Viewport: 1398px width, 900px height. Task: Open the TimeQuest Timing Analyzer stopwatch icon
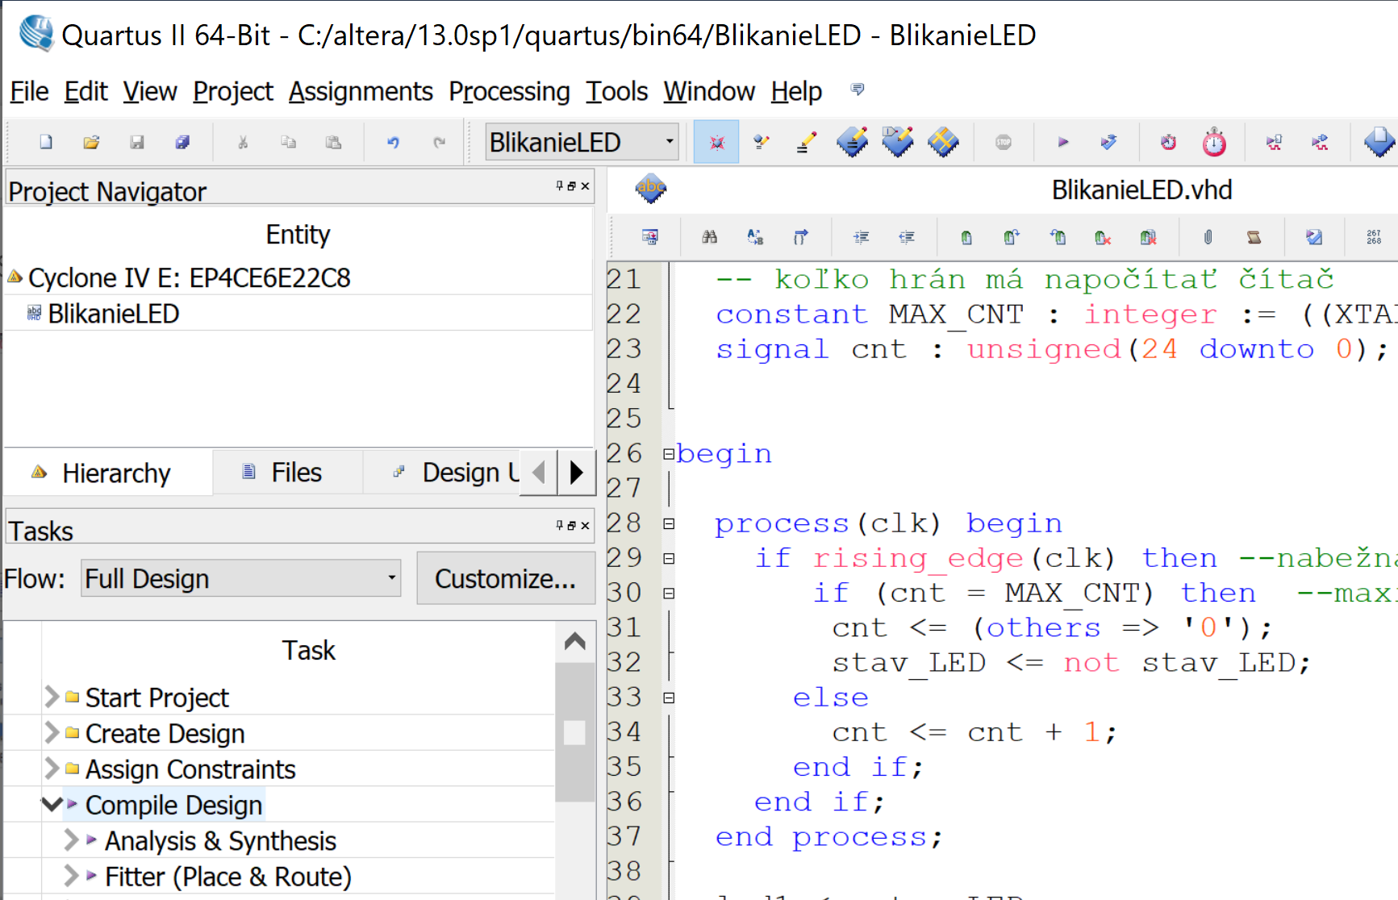point(1213,143)
